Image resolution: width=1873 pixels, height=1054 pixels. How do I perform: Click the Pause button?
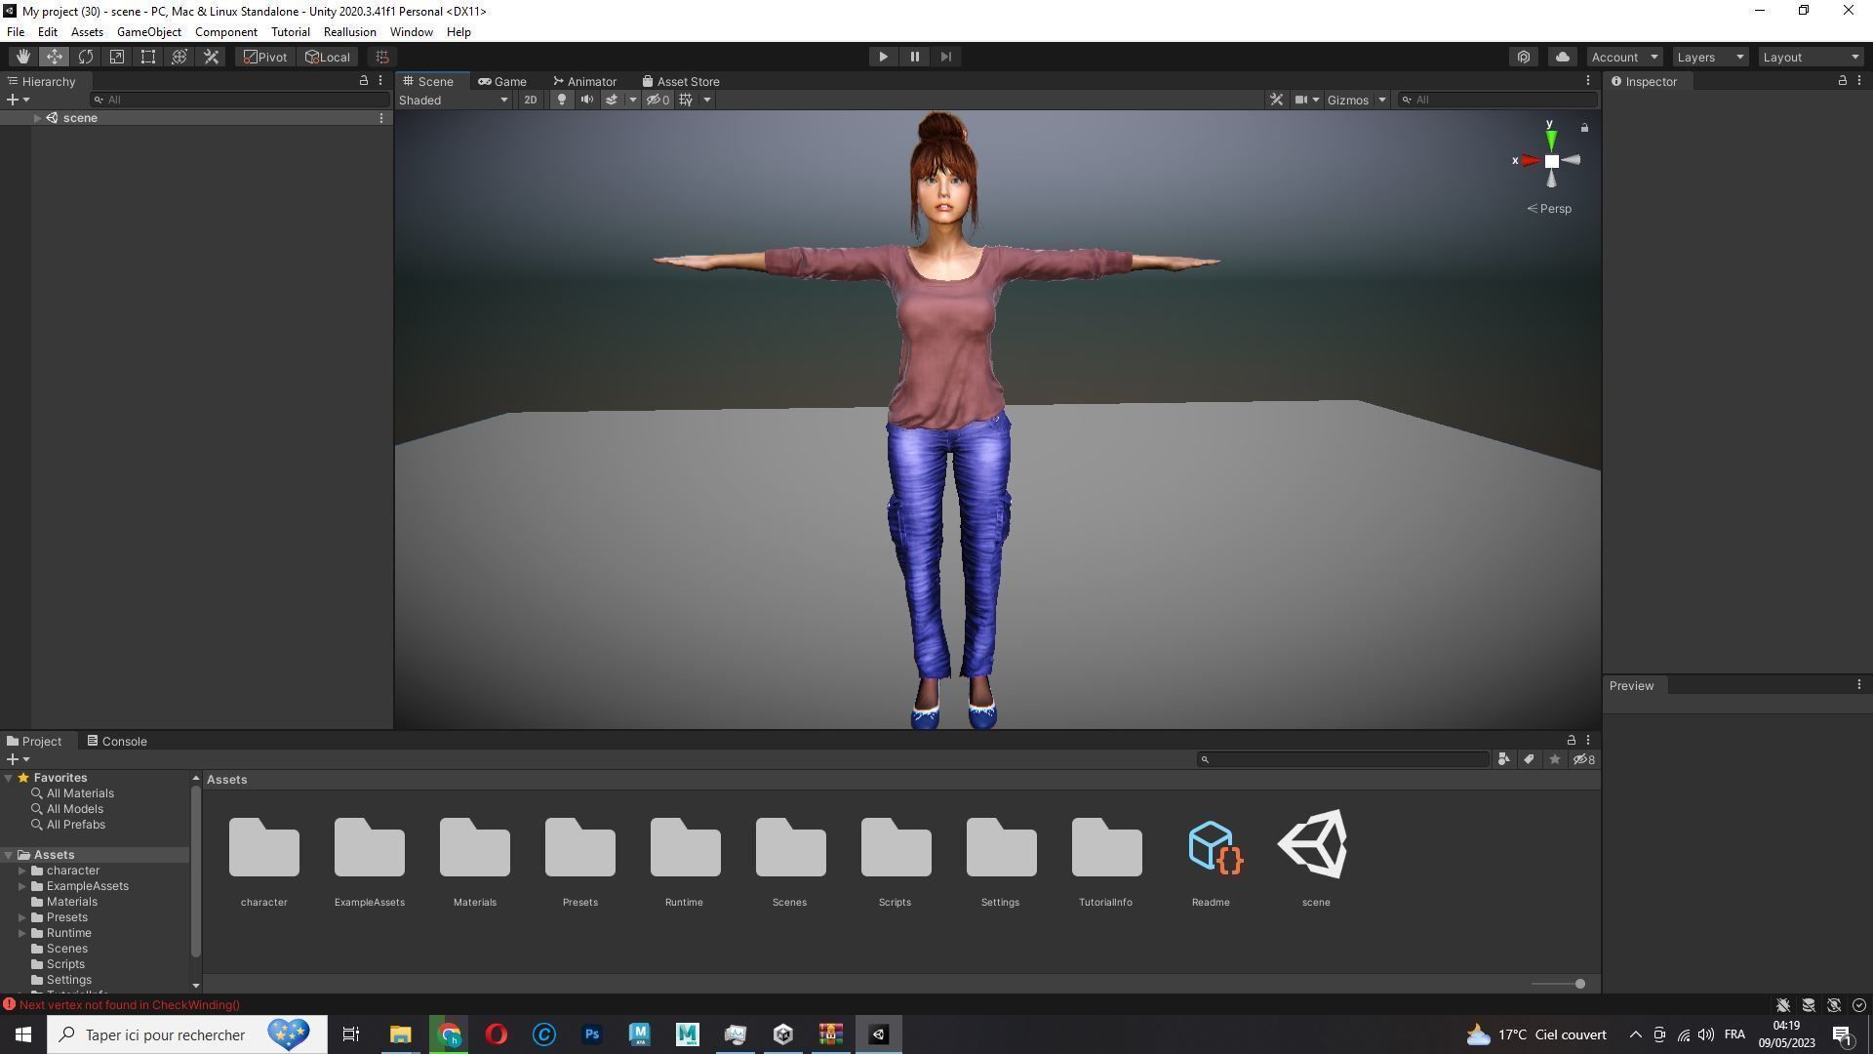914,57
